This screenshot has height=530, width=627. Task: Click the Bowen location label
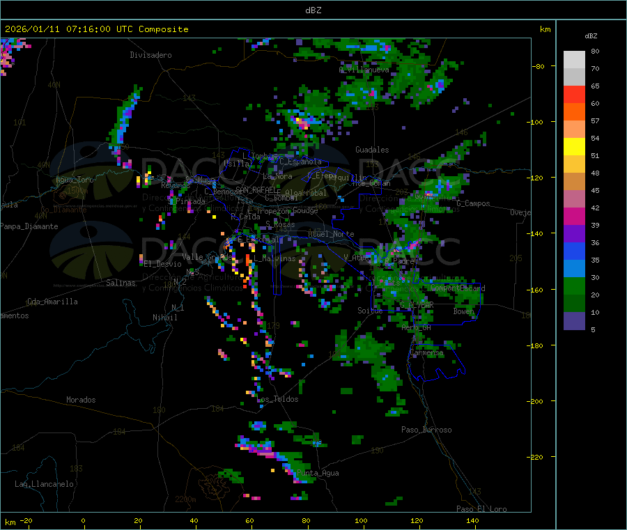[464, 311]
